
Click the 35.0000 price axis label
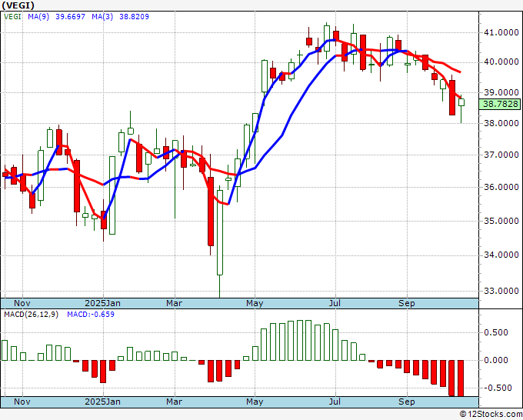tap(501, 221)
